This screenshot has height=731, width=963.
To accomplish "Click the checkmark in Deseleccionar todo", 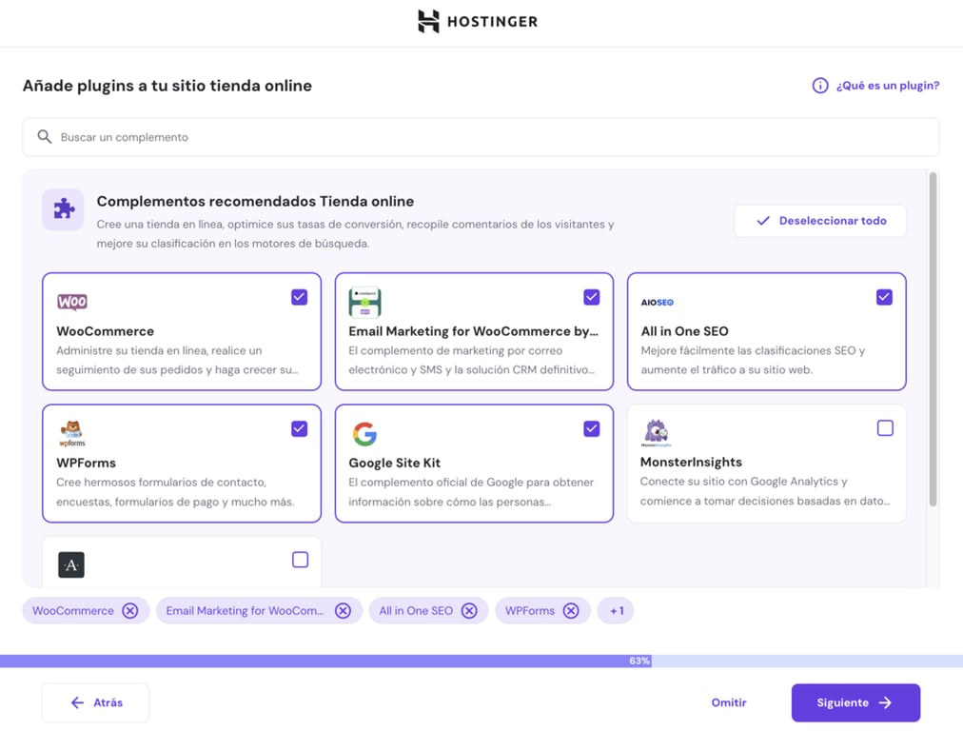I will click(763, 221).
